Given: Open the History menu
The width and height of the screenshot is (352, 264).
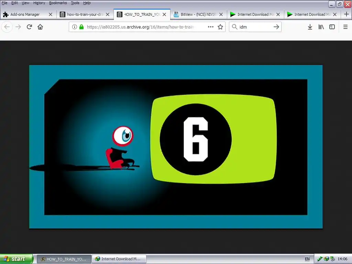Looking at the screenshot, I should click(x=39, y=3).
